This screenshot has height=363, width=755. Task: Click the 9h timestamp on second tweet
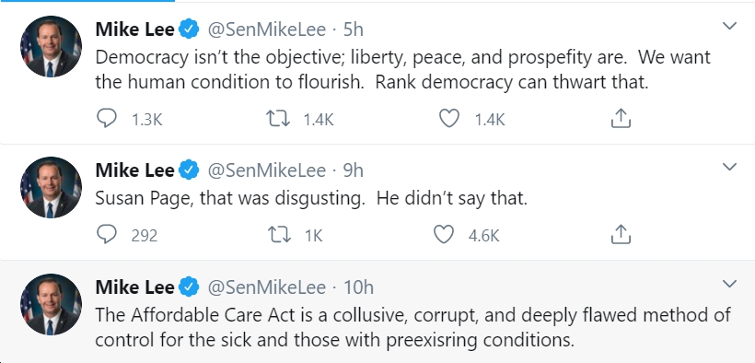click(x=353, y=170)
